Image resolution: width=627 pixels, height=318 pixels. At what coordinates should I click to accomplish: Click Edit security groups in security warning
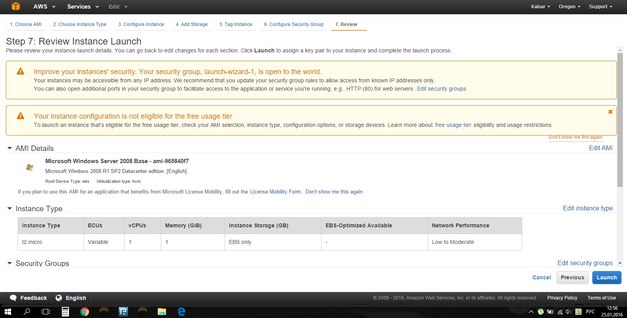441,89
